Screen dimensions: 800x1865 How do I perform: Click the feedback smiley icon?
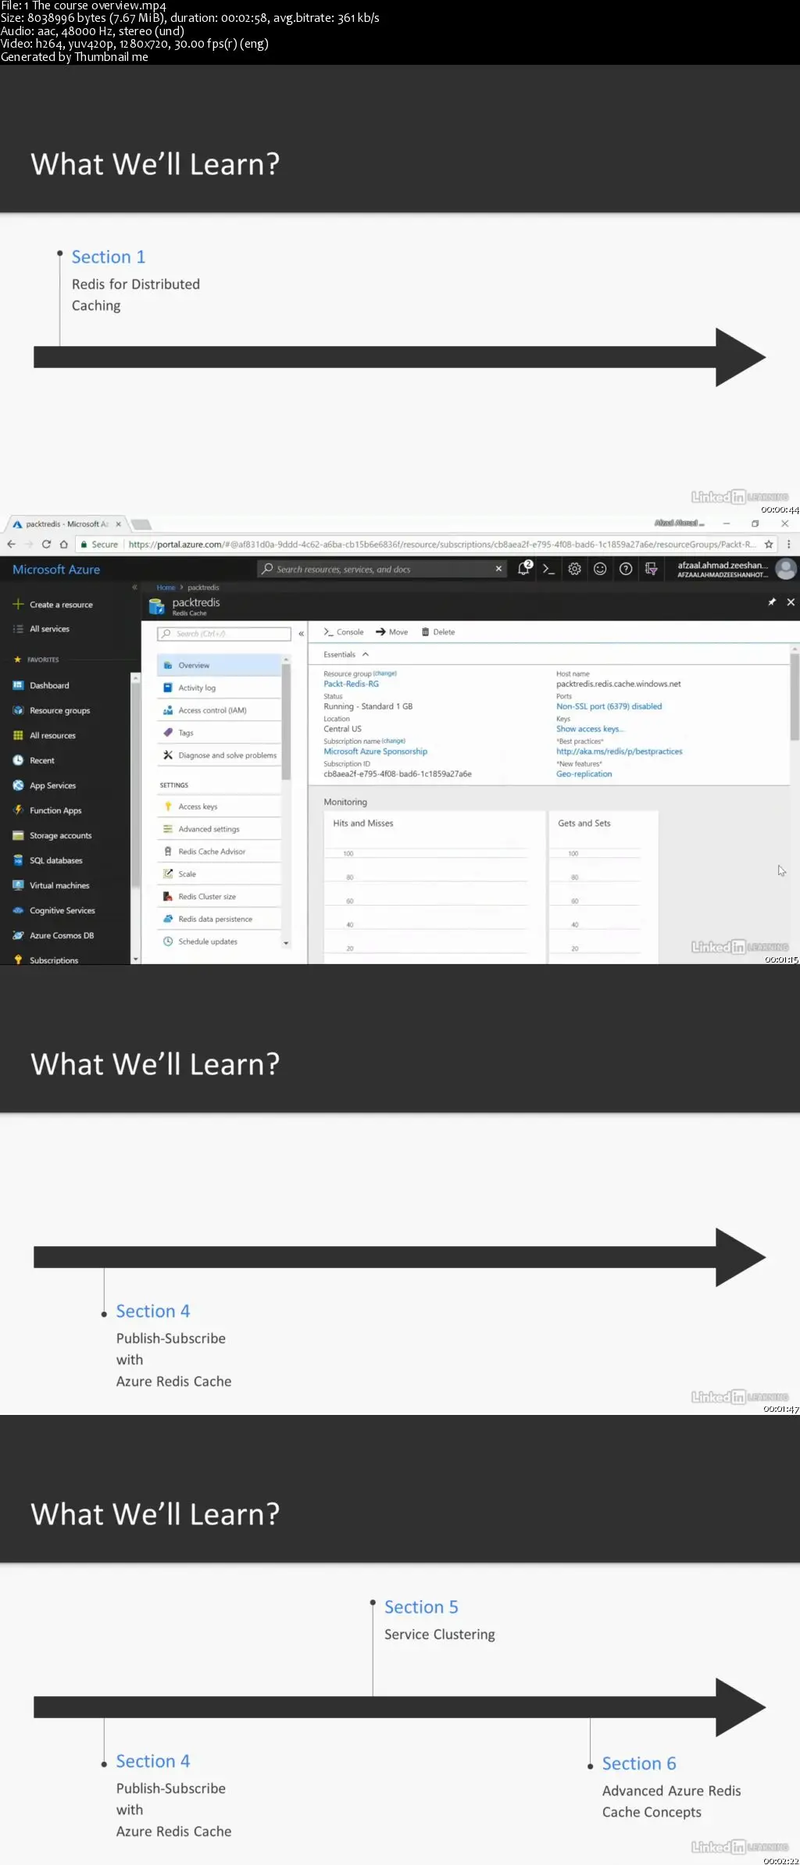tap(600, 570)
